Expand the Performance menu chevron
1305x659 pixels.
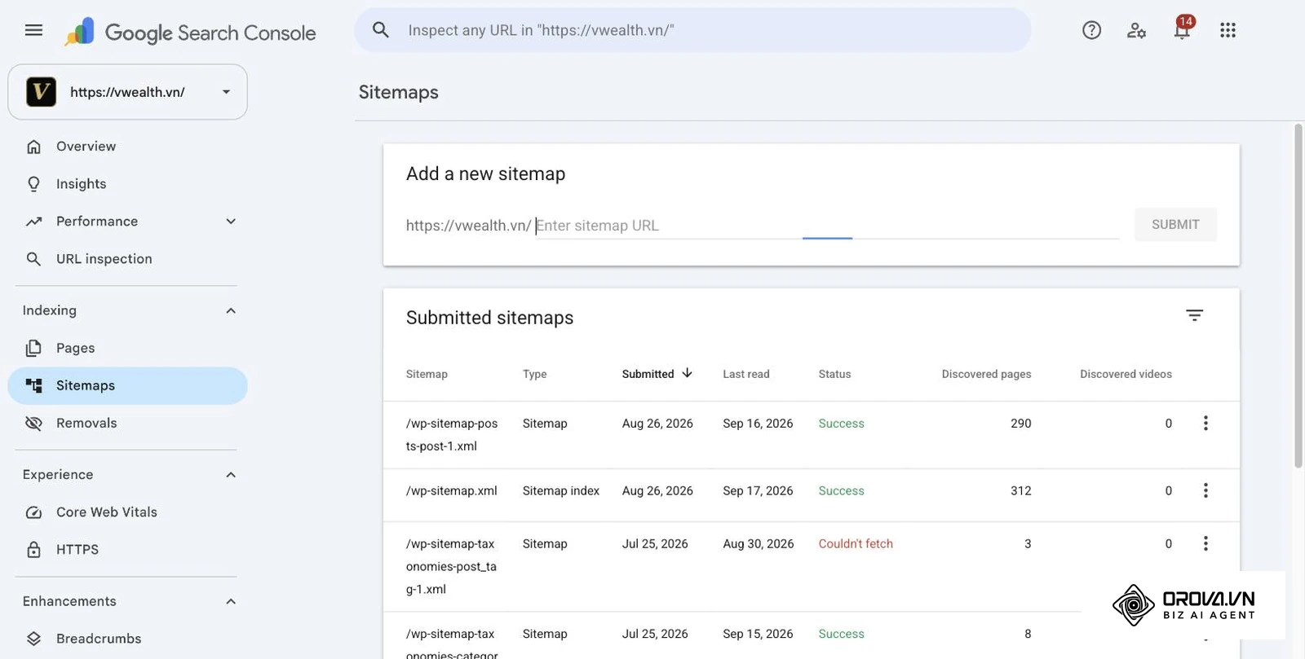pos(231,222)
